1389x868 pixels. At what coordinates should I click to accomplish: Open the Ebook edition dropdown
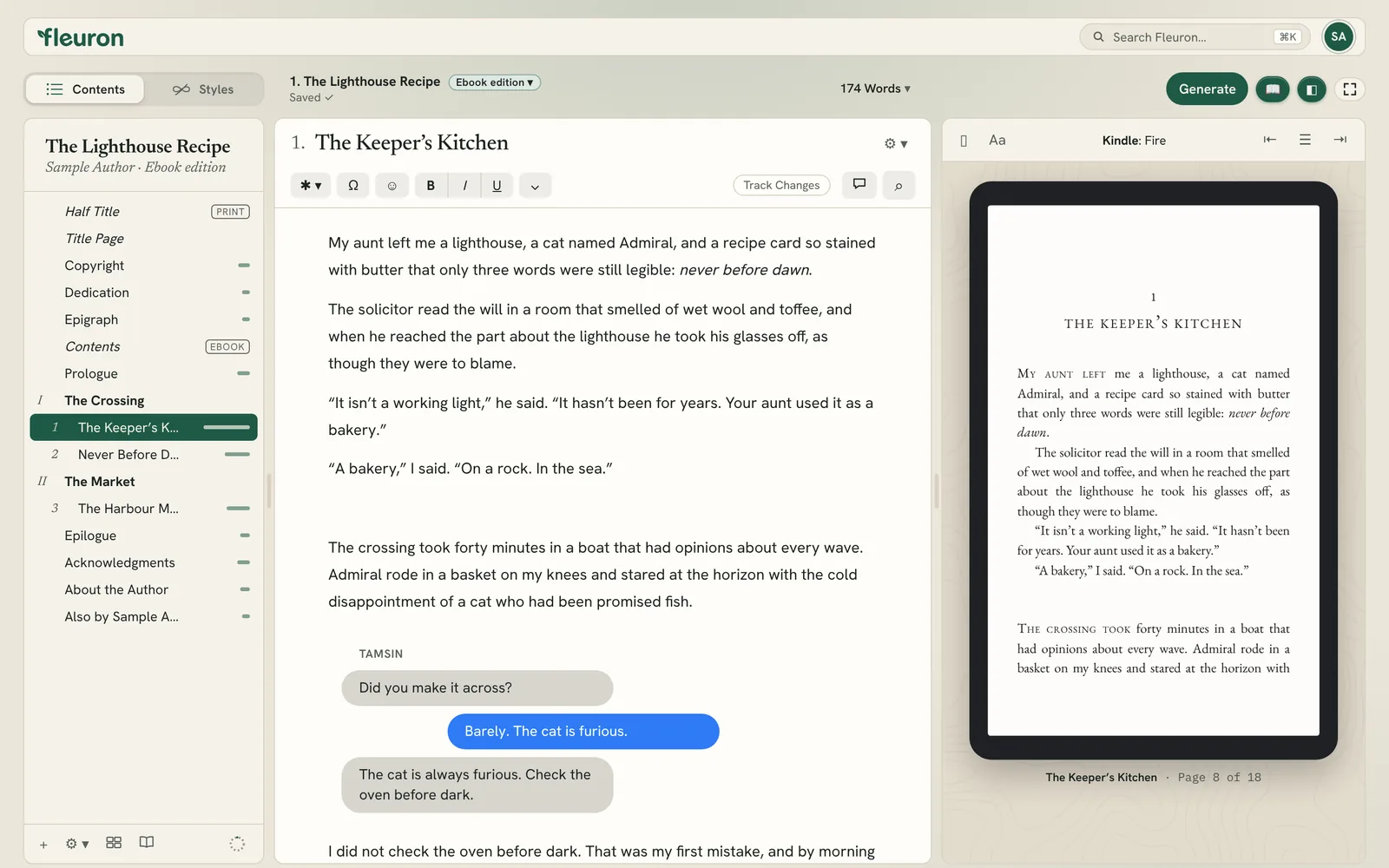(x=495, y=82)
